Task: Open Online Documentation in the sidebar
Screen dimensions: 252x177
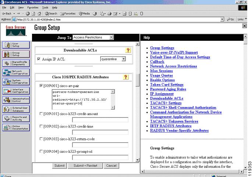Action: click(16, 127)
